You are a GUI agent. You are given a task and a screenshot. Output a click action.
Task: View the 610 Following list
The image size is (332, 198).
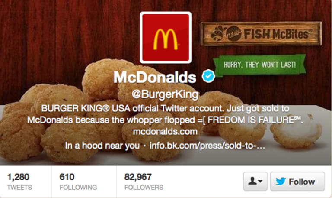pos(78,182)
